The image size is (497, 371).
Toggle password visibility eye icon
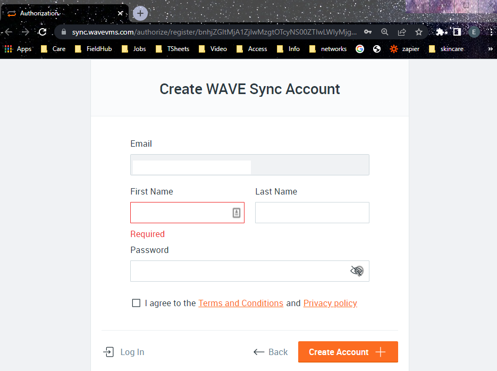pos(357,271)
